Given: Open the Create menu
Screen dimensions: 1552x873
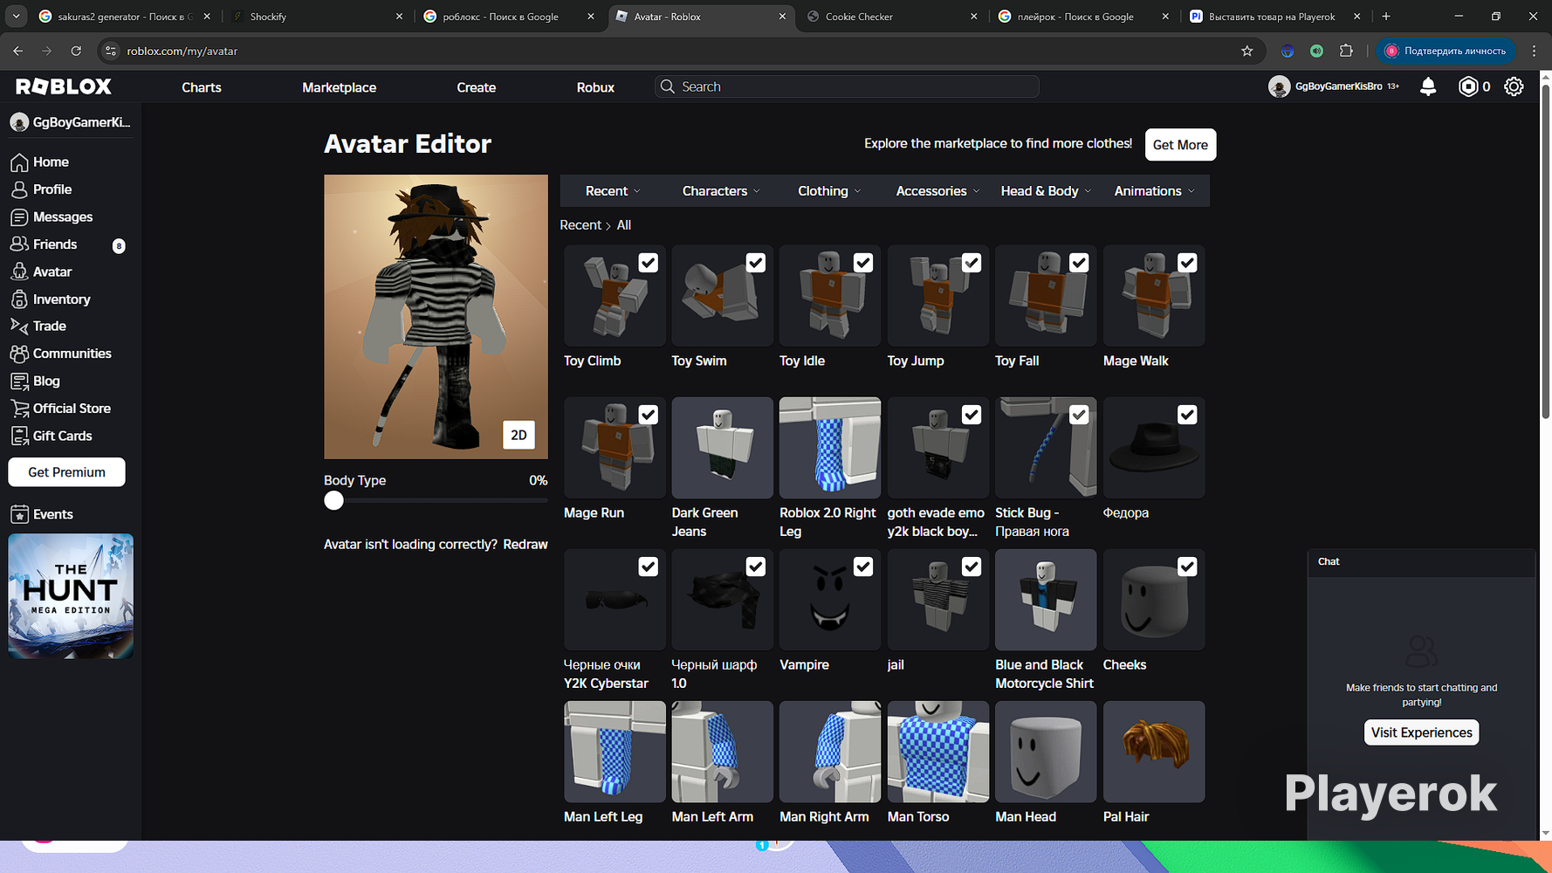Looking at the screenshot, I should (477, 87).
